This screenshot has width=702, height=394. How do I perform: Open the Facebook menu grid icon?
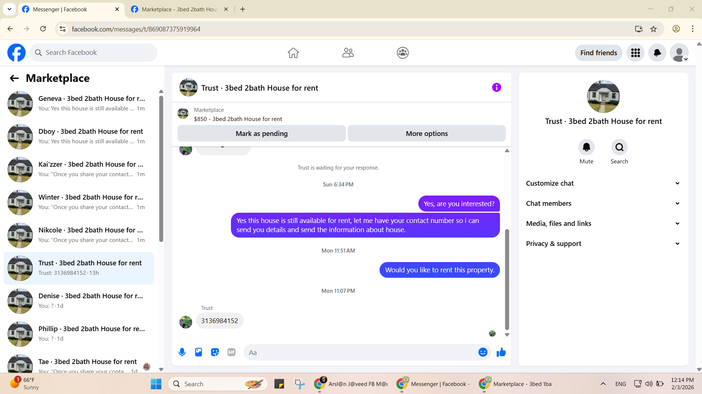pyautogui.click(x=635, y=53)
